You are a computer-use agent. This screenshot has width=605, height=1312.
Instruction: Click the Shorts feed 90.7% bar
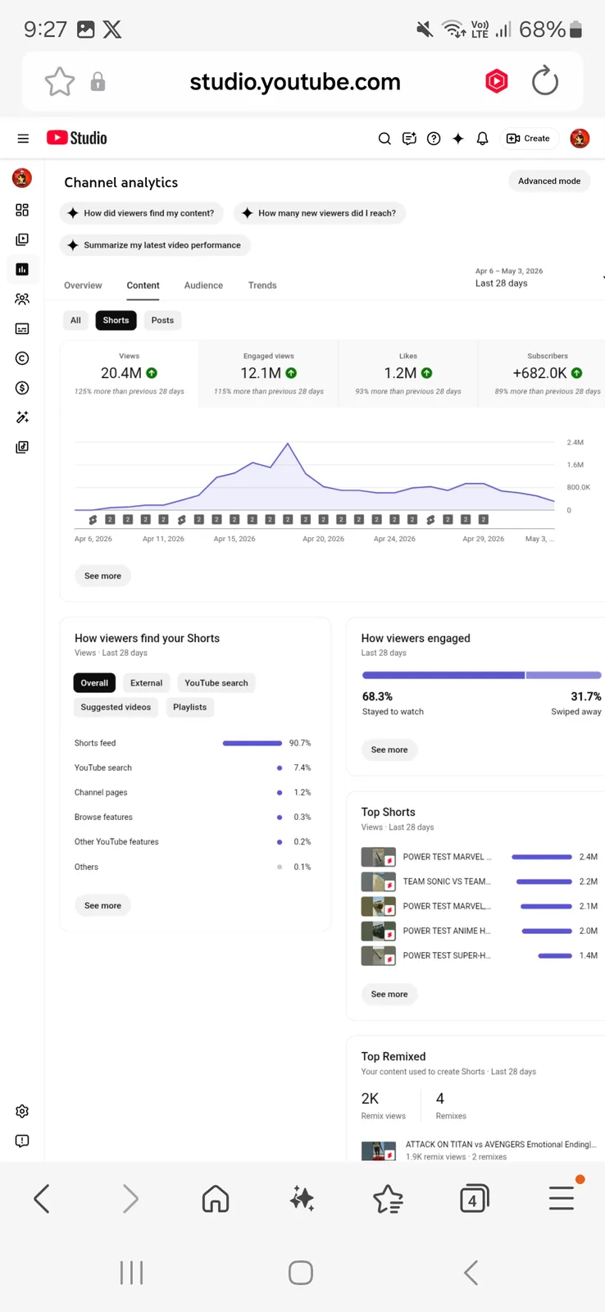point(252,743)
